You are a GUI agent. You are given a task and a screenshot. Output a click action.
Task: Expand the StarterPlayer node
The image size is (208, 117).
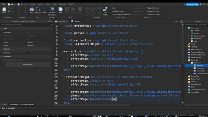pyautogui.click(x=186, y=79)
